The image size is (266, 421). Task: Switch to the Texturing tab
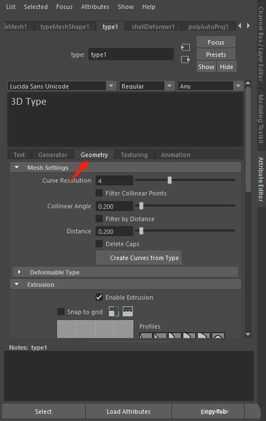[x=134, y=155]
